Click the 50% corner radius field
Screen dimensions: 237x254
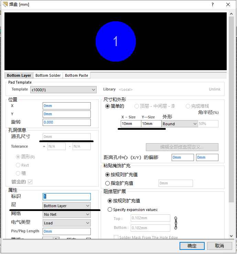point(208,124)
